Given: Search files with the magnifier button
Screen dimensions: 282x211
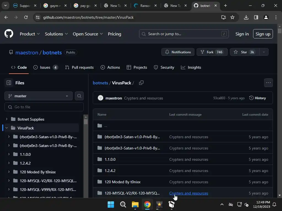Looking at the screenshot, I should click(79, 96).
